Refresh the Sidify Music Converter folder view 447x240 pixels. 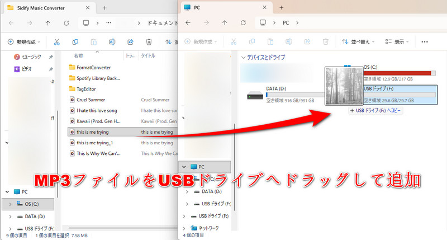coord(66,23)
